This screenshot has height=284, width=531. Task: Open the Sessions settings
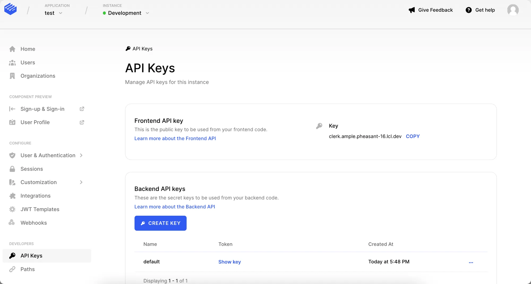[32, 169]
